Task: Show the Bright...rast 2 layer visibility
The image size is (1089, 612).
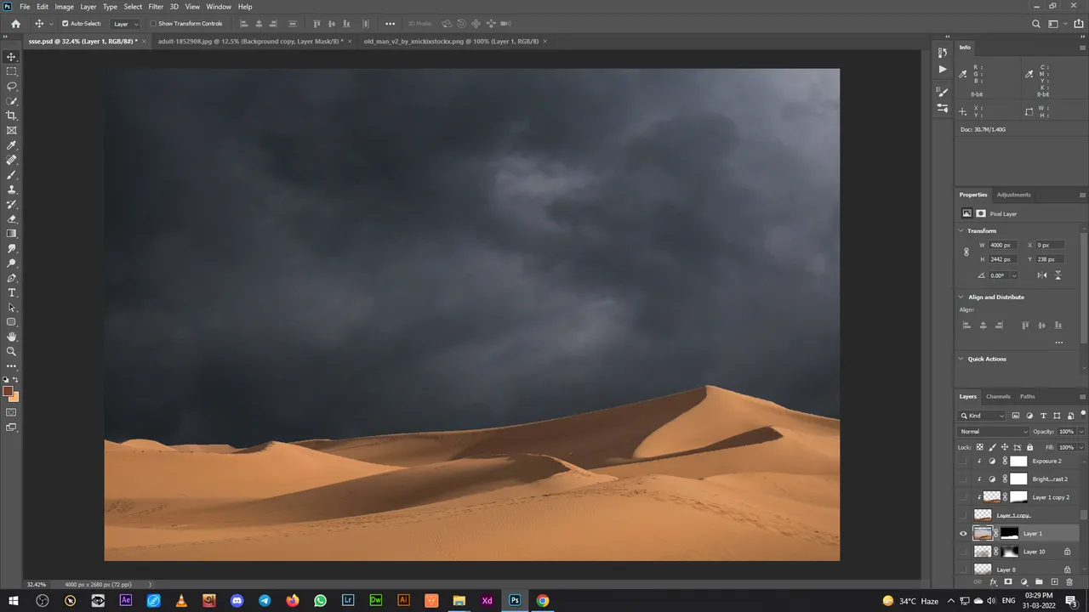Action: pyautogui.click(x=963, y=479)
